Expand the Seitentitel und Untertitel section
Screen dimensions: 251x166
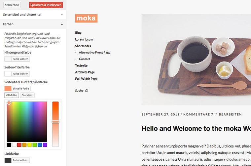[33, 15]
